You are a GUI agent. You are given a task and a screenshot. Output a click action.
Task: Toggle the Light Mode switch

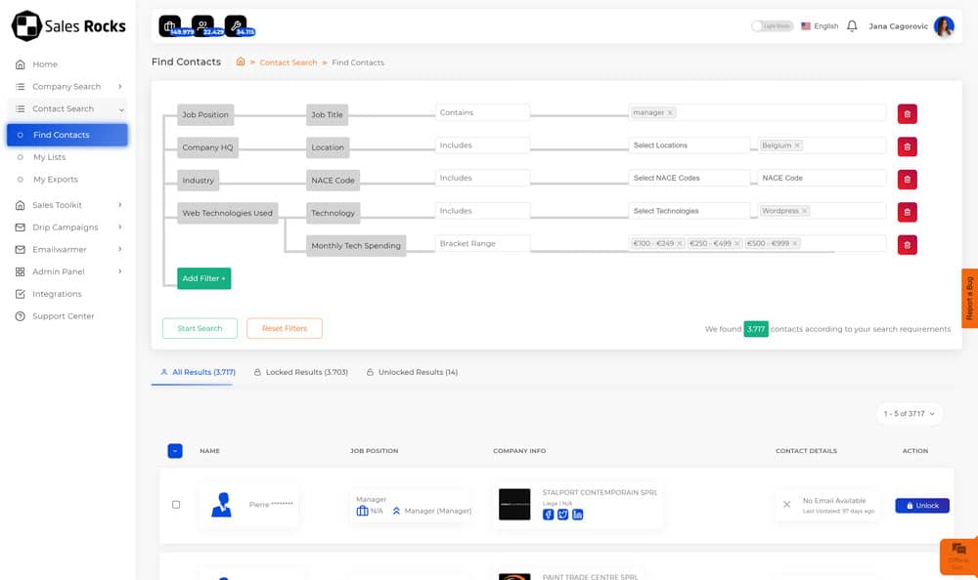click(772, 26)
